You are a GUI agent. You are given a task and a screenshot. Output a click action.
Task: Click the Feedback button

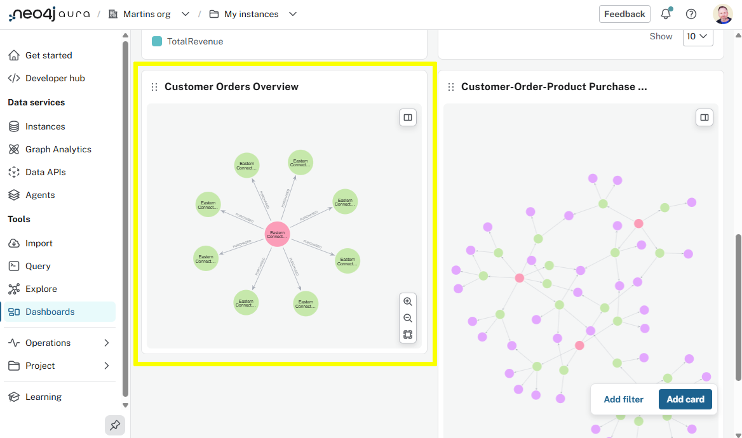624,13
